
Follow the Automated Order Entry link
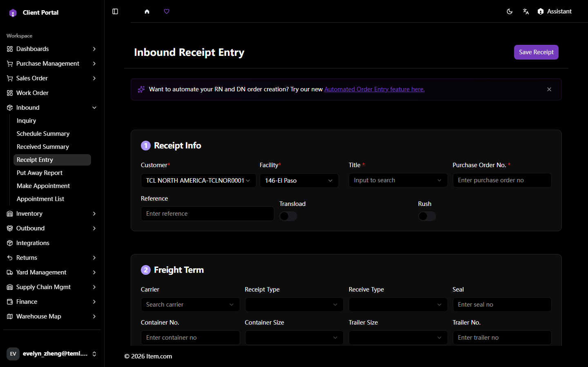[x=374, y=89]
